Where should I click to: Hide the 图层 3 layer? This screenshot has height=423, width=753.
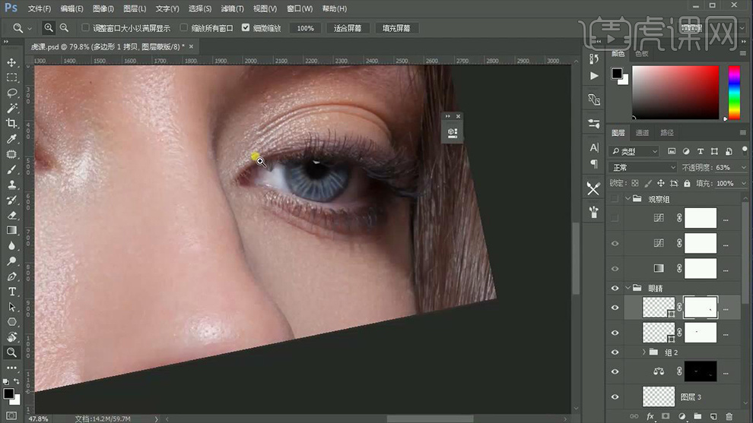coord(615,396)
